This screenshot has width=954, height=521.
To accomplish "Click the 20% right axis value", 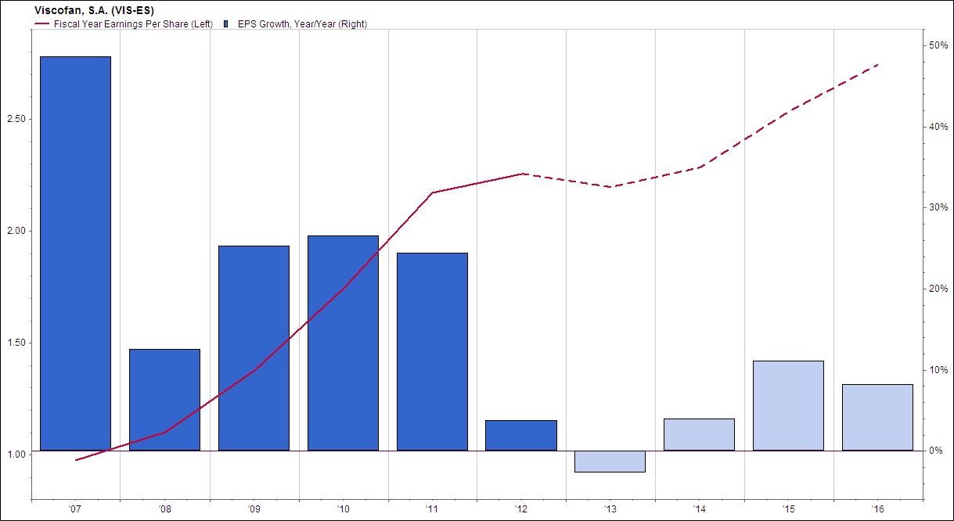I will coord(938,289).
